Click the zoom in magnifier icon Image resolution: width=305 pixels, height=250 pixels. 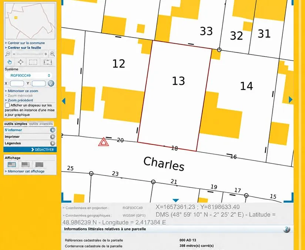[52, 54]
